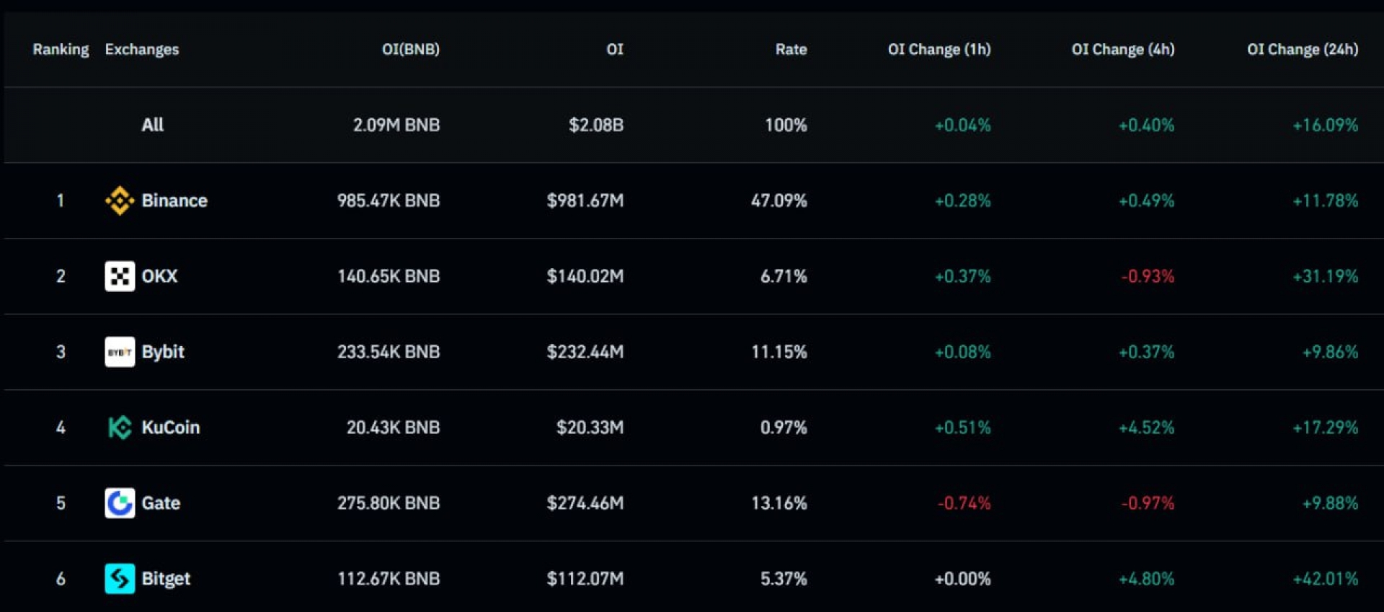This screenshot has height=612, width=1384.
Task: Click the Bybit exchange logo icon
Action: (120, 352)
